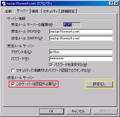Confirm with the OK button
Viewport: 120px width, 117px height.
52,111
